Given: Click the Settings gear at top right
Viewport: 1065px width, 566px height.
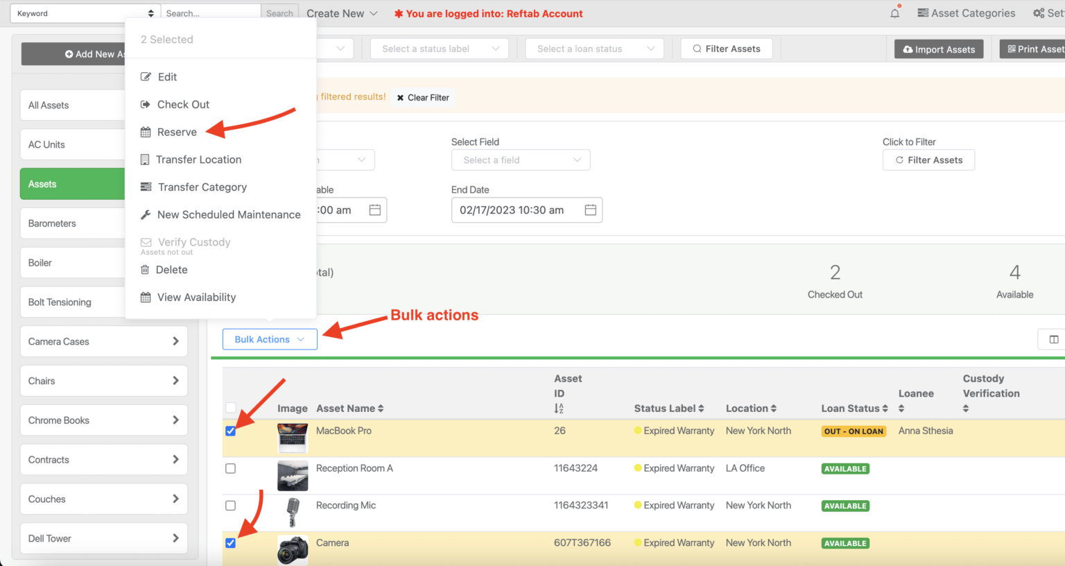Looking at the screenshot, I should pyautogui.click(x=1038, y=12).
